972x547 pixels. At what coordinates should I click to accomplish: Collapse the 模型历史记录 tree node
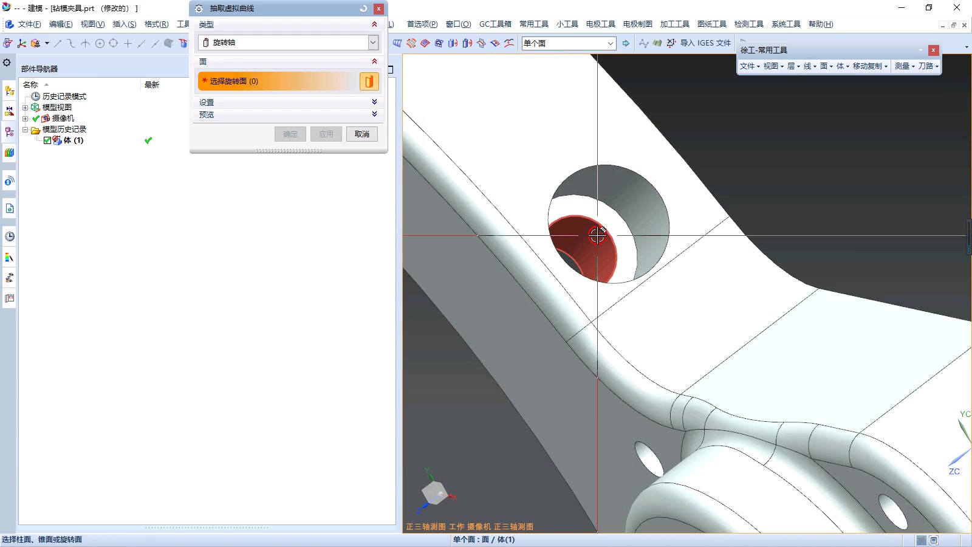[26, 129]
